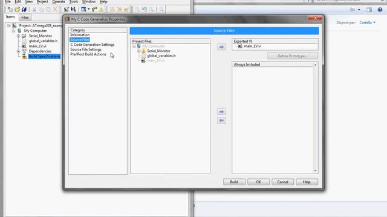
Task: Click the filter view toolbar icon
Action: click(83, 10)
